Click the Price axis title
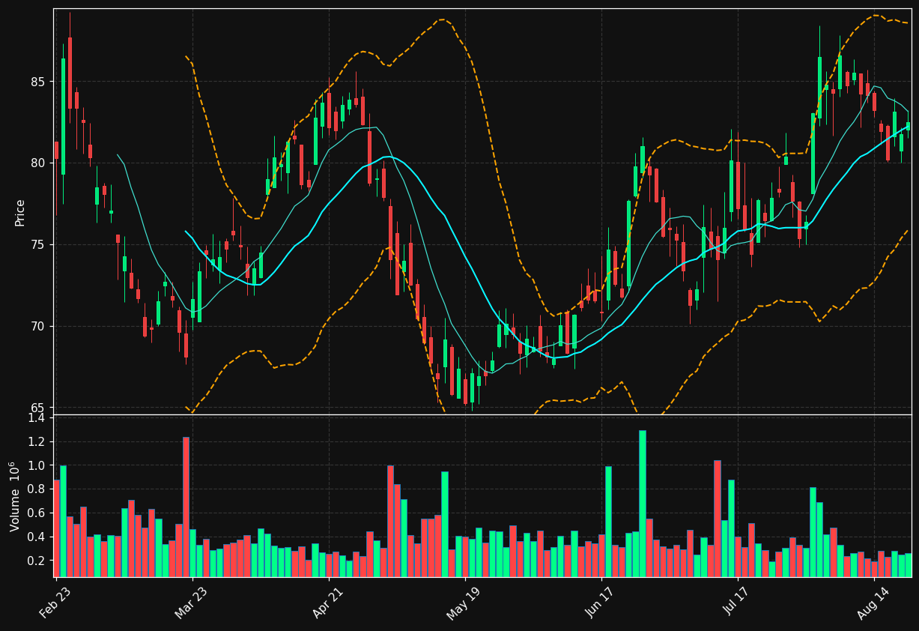This screenshot has height=631, width=919. pyautogui.click(x=20, y=212)
